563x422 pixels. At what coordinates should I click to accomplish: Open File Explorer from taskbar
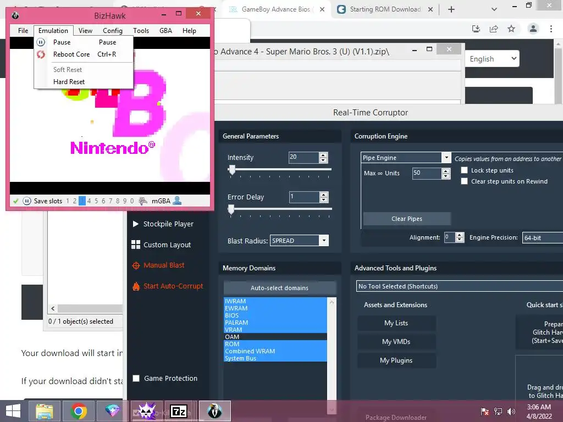[44, 411]
